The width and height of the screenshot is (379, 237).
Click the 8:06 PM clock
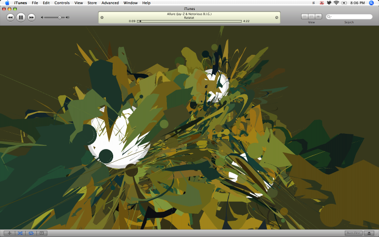(357, 3)
